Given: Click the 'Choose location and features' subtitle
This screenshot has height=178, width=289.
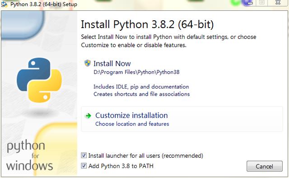Looking at the screenshot, I should [x=132, y=124].
